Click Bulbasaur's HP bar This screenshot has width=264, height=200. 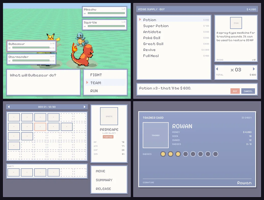coord(31,48)
